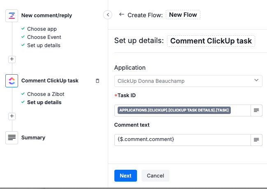Select the New comment/reply heading
The width and height of the screenshot is (267, 189).
[x=46, y=16]
